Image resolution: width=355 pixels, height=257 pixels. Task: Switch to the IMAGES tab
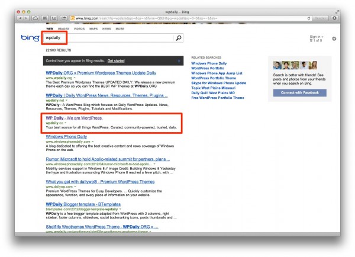point(63,29)
